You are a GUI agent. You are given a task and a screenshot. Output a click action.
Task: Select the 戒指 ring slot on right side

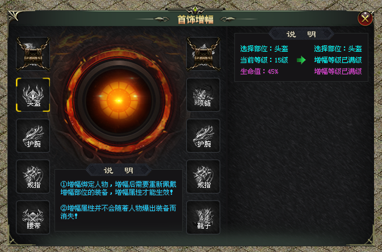203,177
